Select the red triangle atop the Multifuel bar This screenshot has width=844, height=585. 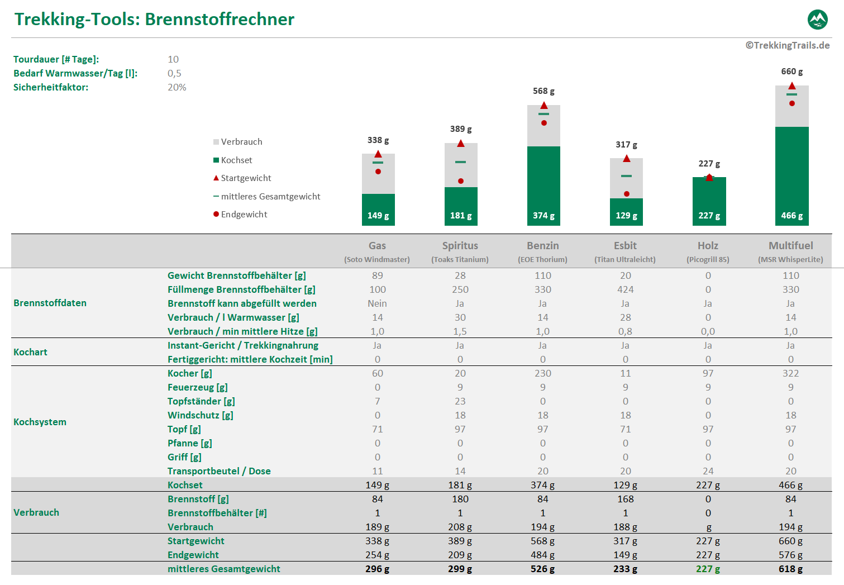tap(791, 86)
